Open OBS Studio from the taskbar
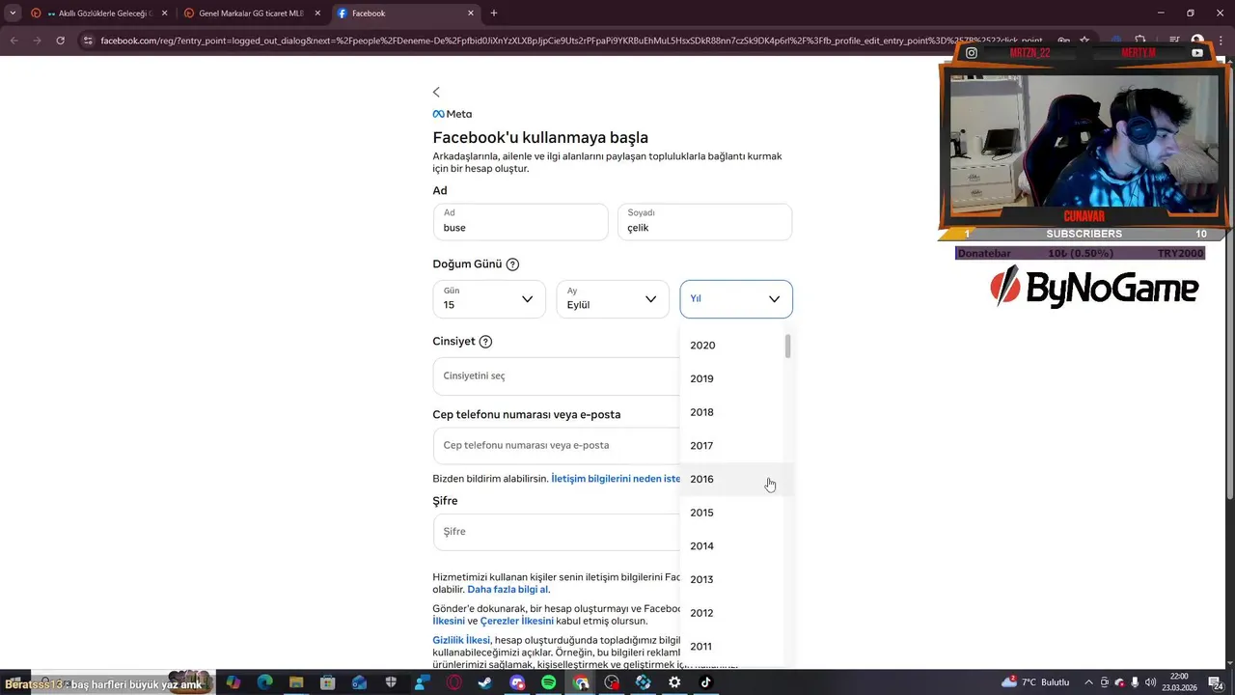Viewport: 1235px width, 695px height. pos(612,682)
